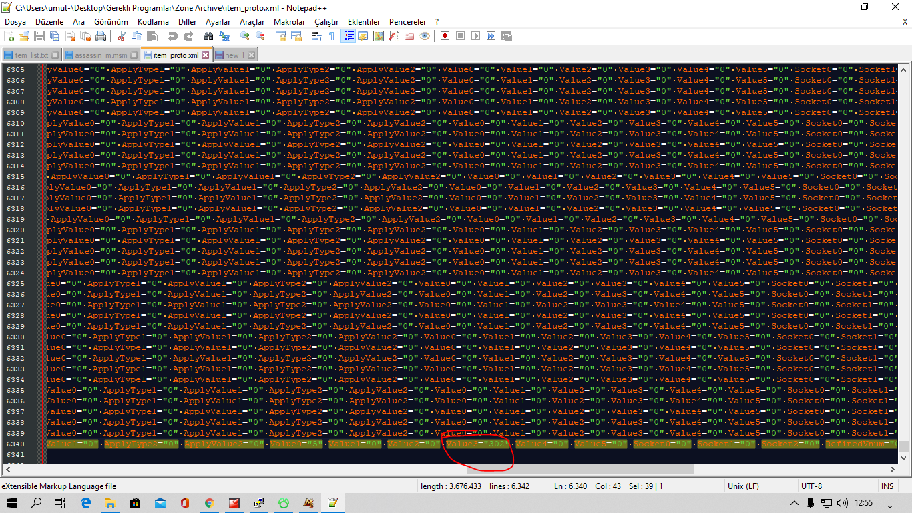Screen dimensions: 912x513
Task: Open Replace dialog toolbar icon
Action: (224, 36)
